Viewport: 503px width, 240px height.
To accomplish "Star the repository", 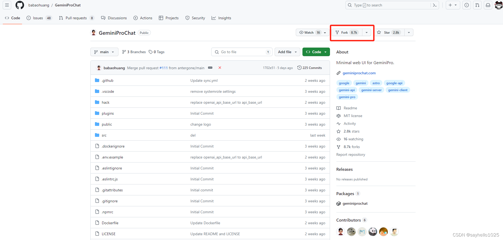I will 389,32.
